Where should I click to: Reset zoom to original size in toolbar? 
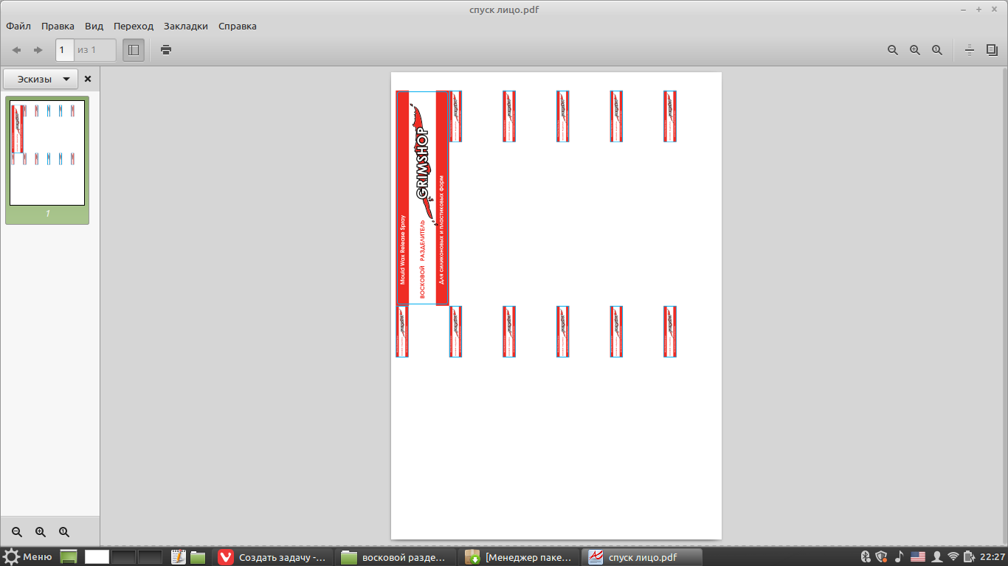937,50
